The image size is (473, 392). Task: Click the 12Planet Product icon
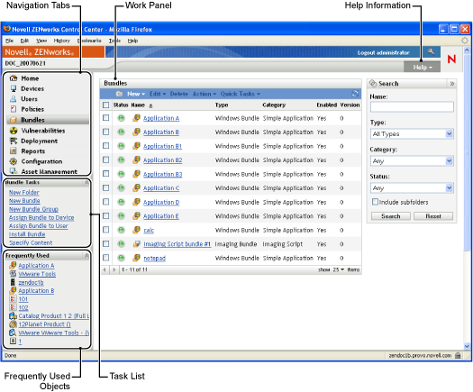[13, 324]
